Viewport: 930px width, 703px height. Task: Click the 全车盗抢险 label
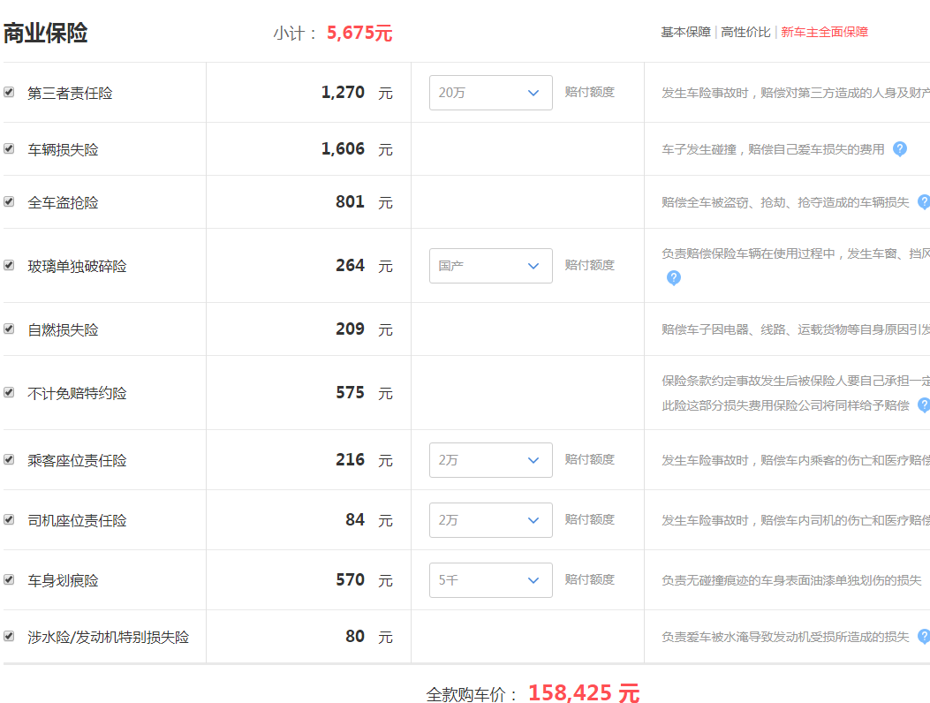pos(63,203)
